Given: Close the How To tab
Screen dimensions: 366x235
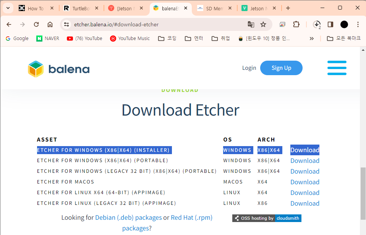Looking at the screenshot, I should click(52, 8).
